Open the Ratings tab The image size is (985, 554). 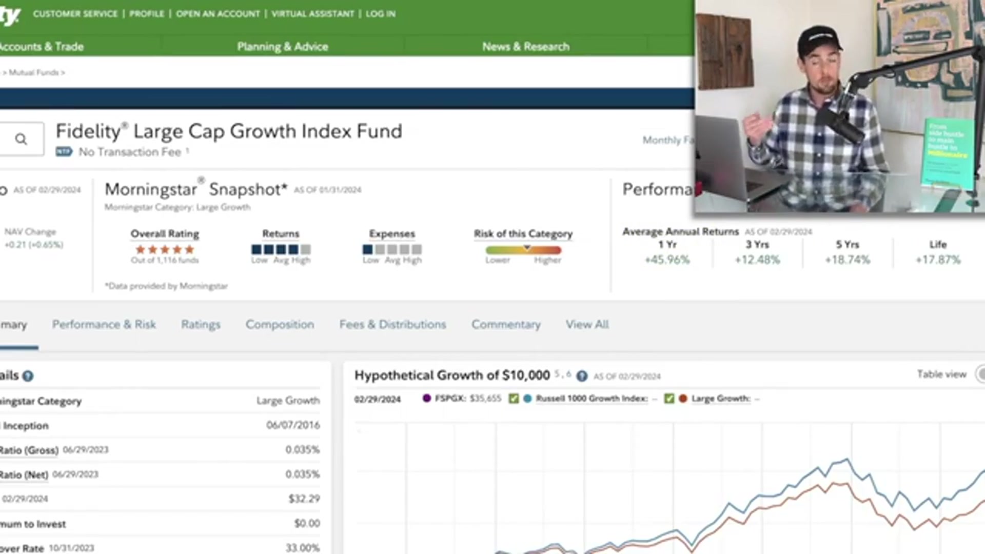(x=201, y=325)
